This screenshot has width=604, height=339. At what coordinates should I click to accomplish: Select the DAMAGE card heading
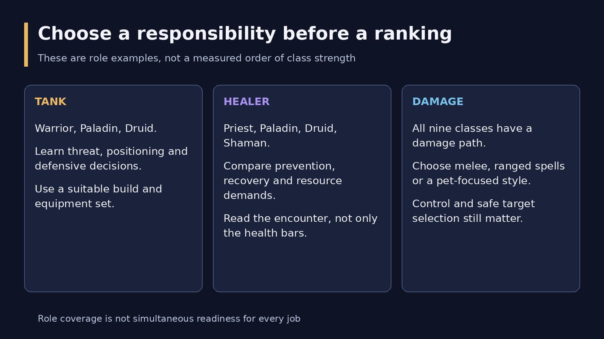click(x=438, y=102)
